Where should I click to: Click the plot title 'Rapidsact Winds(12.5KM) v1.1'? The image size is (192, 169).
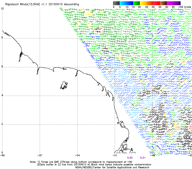click(26, 4)
